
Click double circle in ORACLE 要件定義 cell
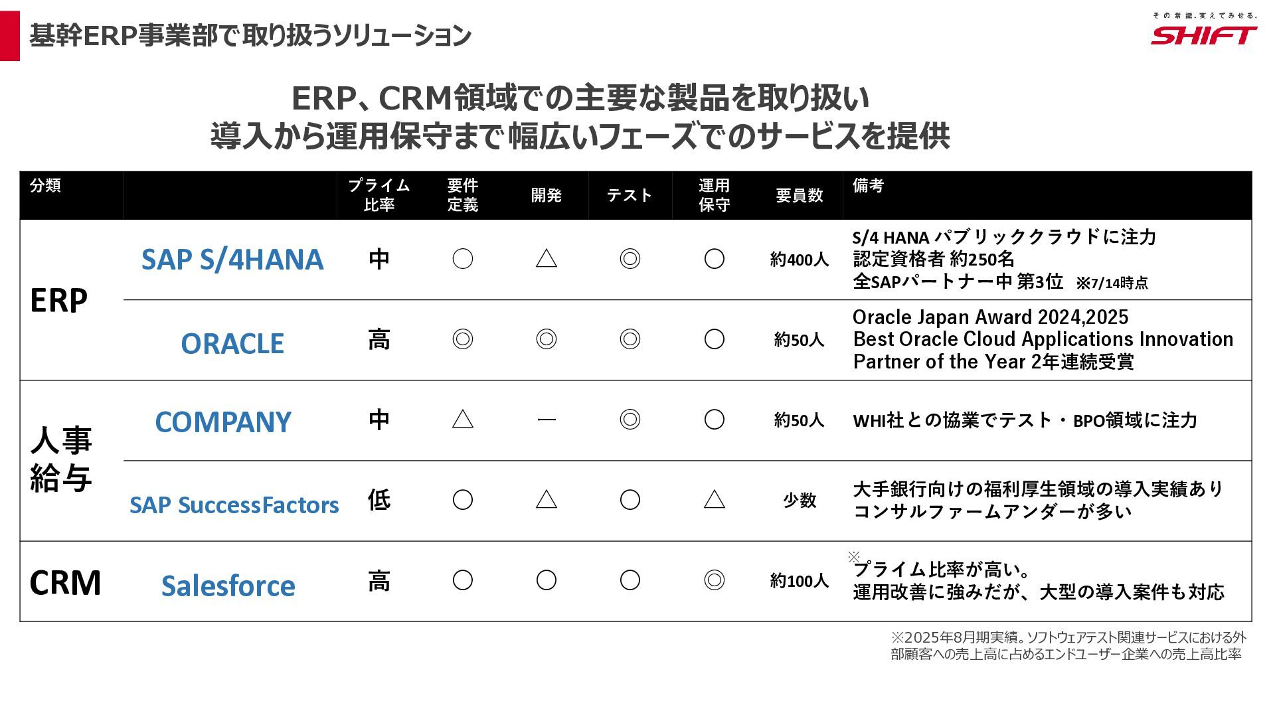pyautogui.click(x=462, y=339)
